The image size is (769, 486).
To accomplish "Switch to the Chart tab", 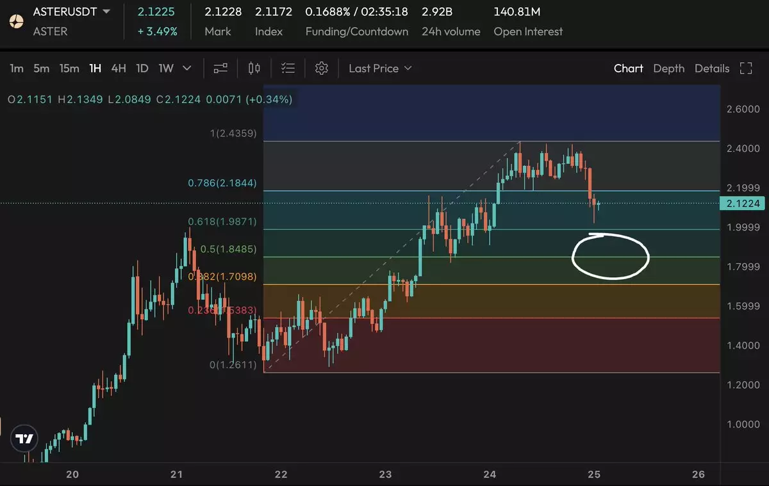I will click(x=628, y=69).
